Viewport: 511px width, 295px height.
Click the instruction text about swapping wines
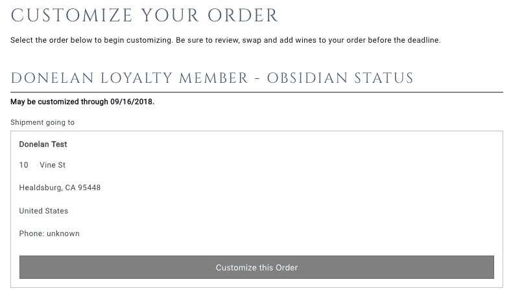(x=225, y=40)
